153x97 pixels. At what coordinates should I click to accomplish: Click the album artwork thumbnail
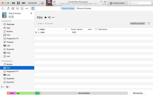(x=49, y=3)
